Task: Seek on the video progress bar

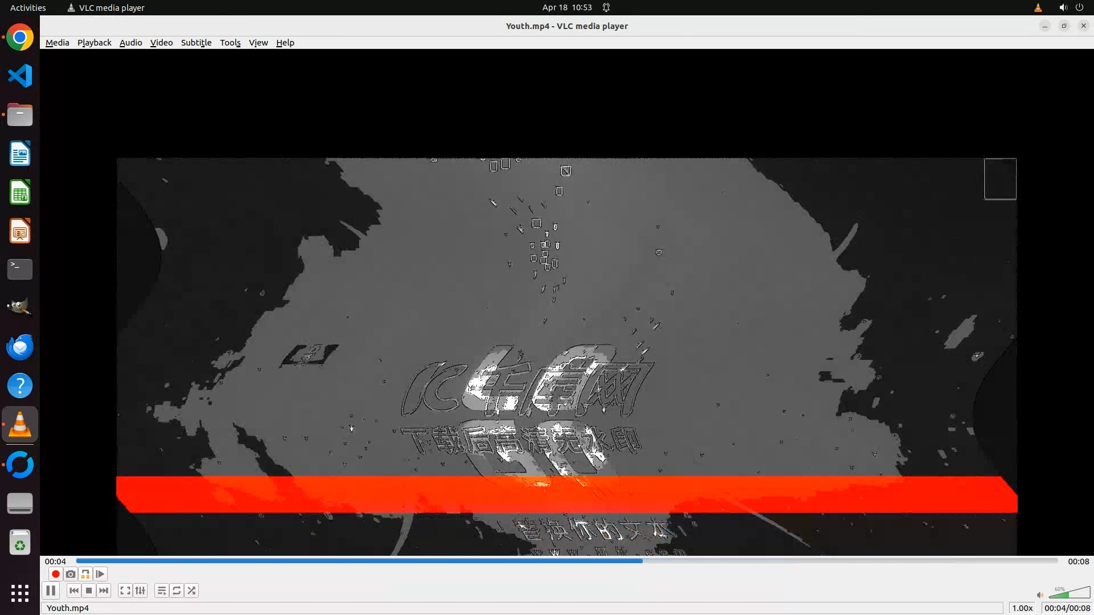Action: pyautogui.click(x=566, y=561)
